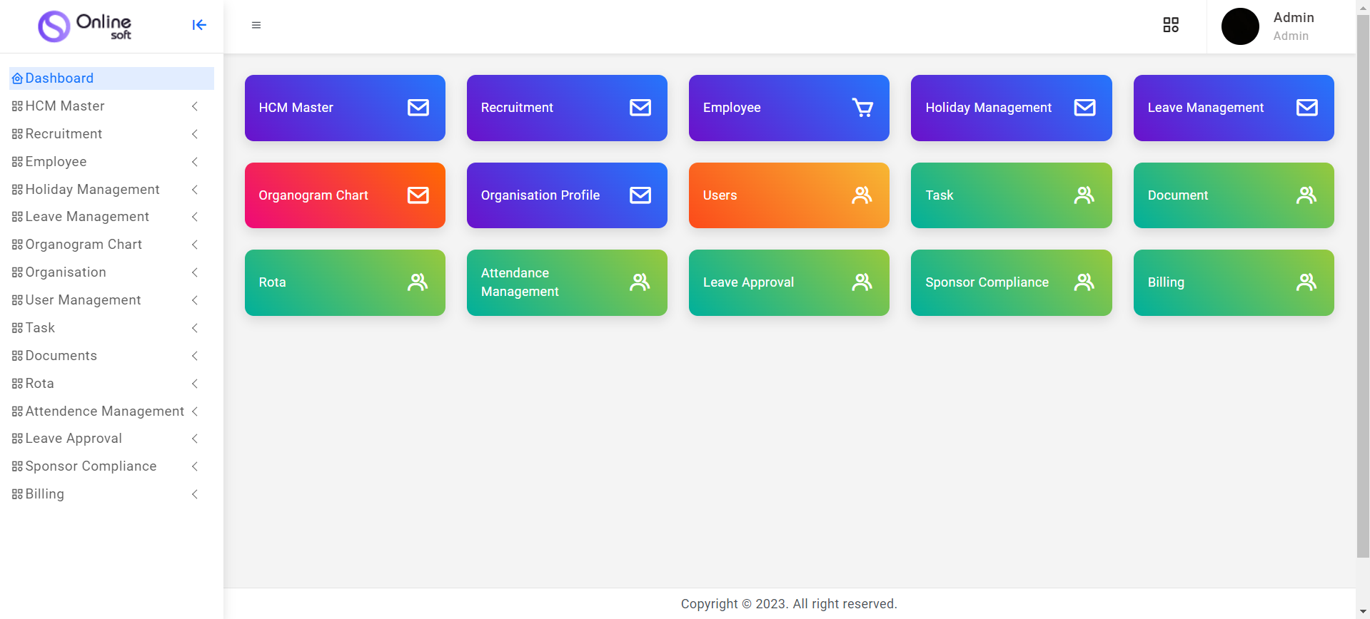Click the users icon on Task card
Image resolution: width=1370 pixels, height=619 pixels.
1084,195
